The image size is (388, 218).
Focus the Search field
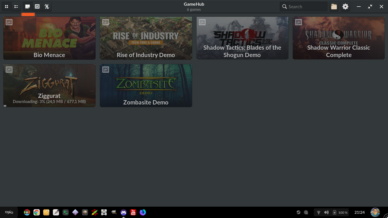tap(304, 7)
